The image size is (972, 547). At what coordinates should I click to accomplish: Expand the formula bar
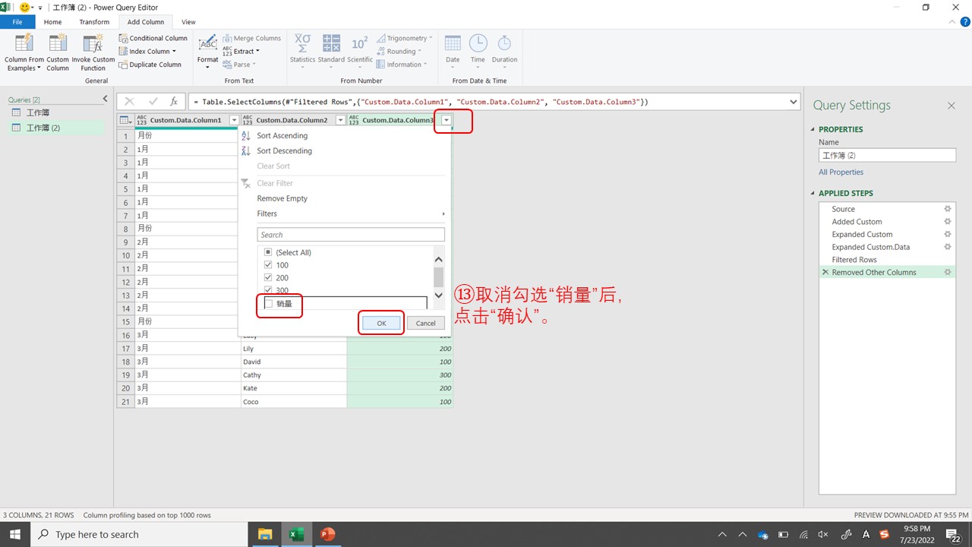click(x=794, y=102)
